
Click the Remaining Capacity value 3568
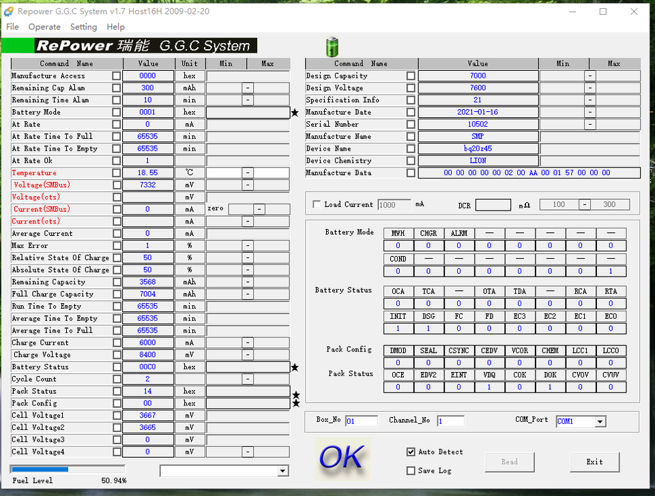tap(148, 282)
